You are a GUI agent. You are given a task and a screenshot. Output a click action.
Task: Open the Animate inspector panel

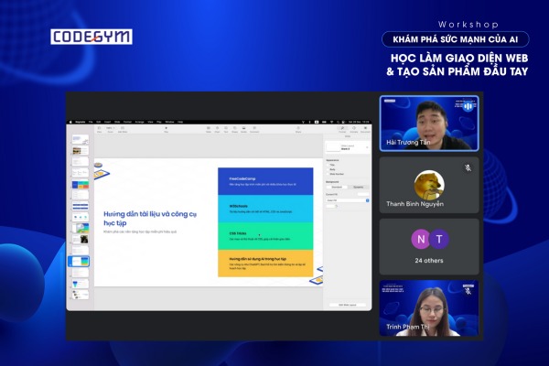353,130
